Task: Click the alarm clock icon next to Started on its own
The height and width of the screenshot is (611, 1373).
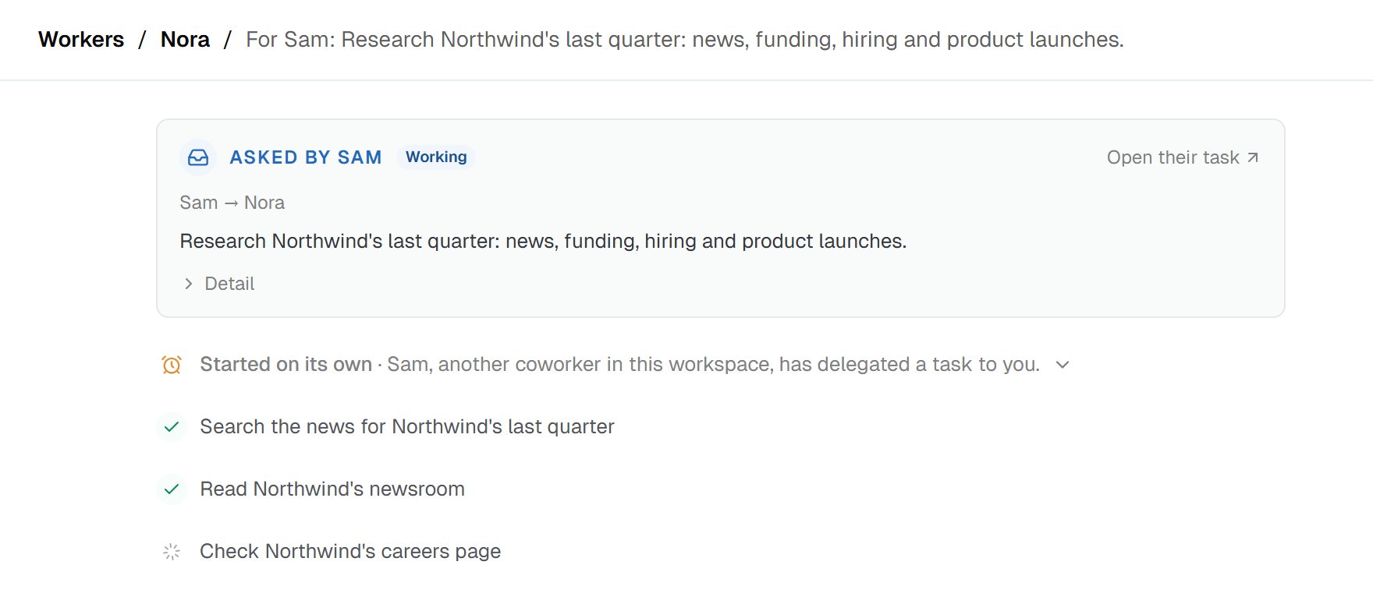Action: coord(172,365)
